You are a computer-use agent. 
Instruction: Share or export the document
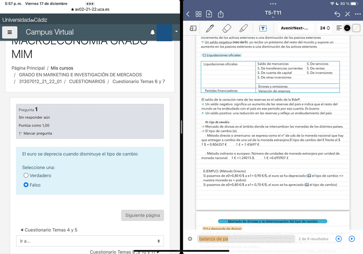point(220,14)
